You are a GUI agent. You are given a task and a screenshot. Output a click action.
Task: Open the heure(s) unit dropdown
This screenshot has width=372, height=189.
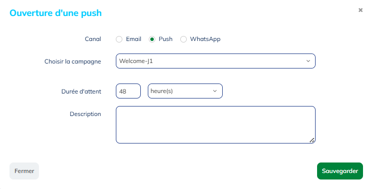tap(185, 91)
